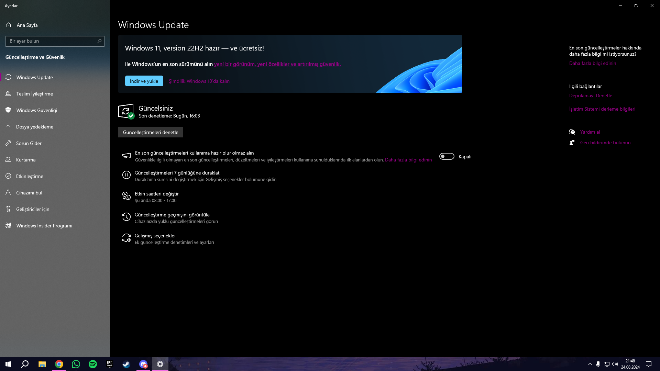Open Güncelleştirme geçmişini görüntüle history icon
This screenshot has width=660, height=371.
126,217
